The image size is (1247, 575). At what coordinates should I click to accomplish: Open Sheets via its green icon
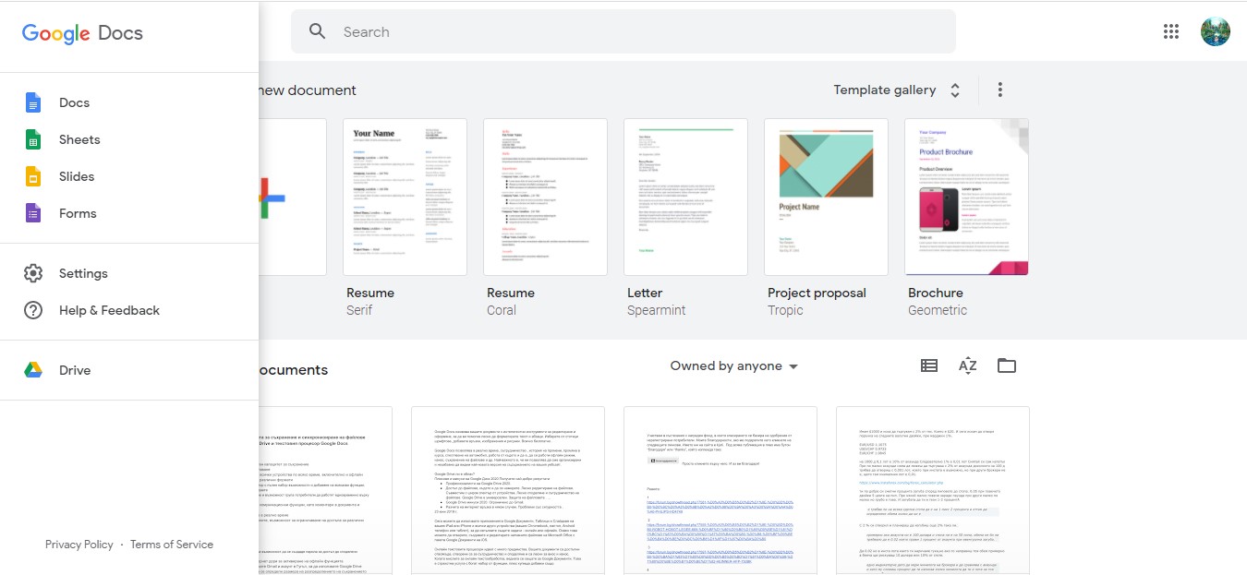33,139
